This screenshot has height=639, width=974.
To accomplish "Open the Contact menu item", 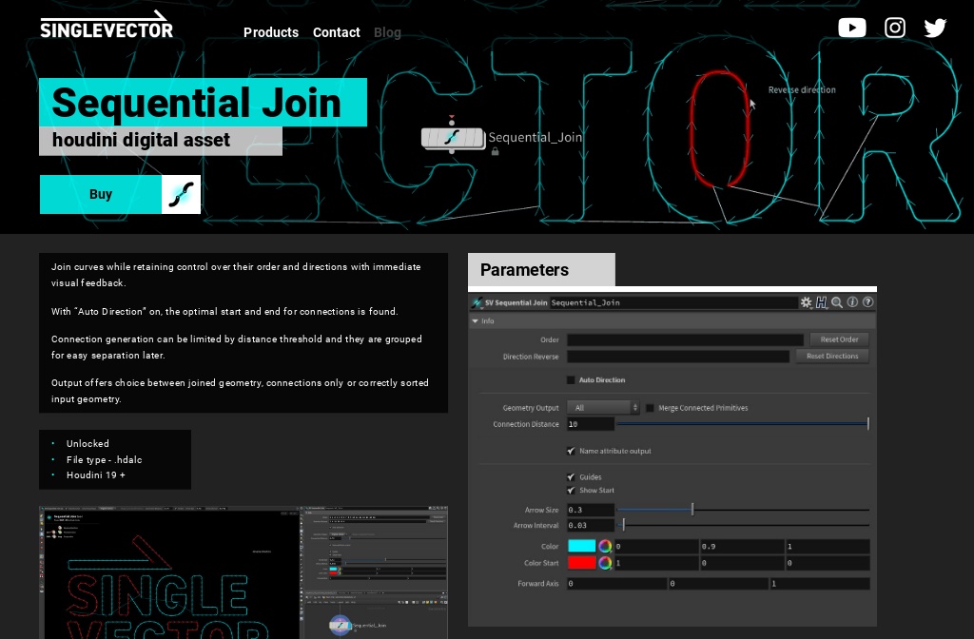I will point(336,32).
